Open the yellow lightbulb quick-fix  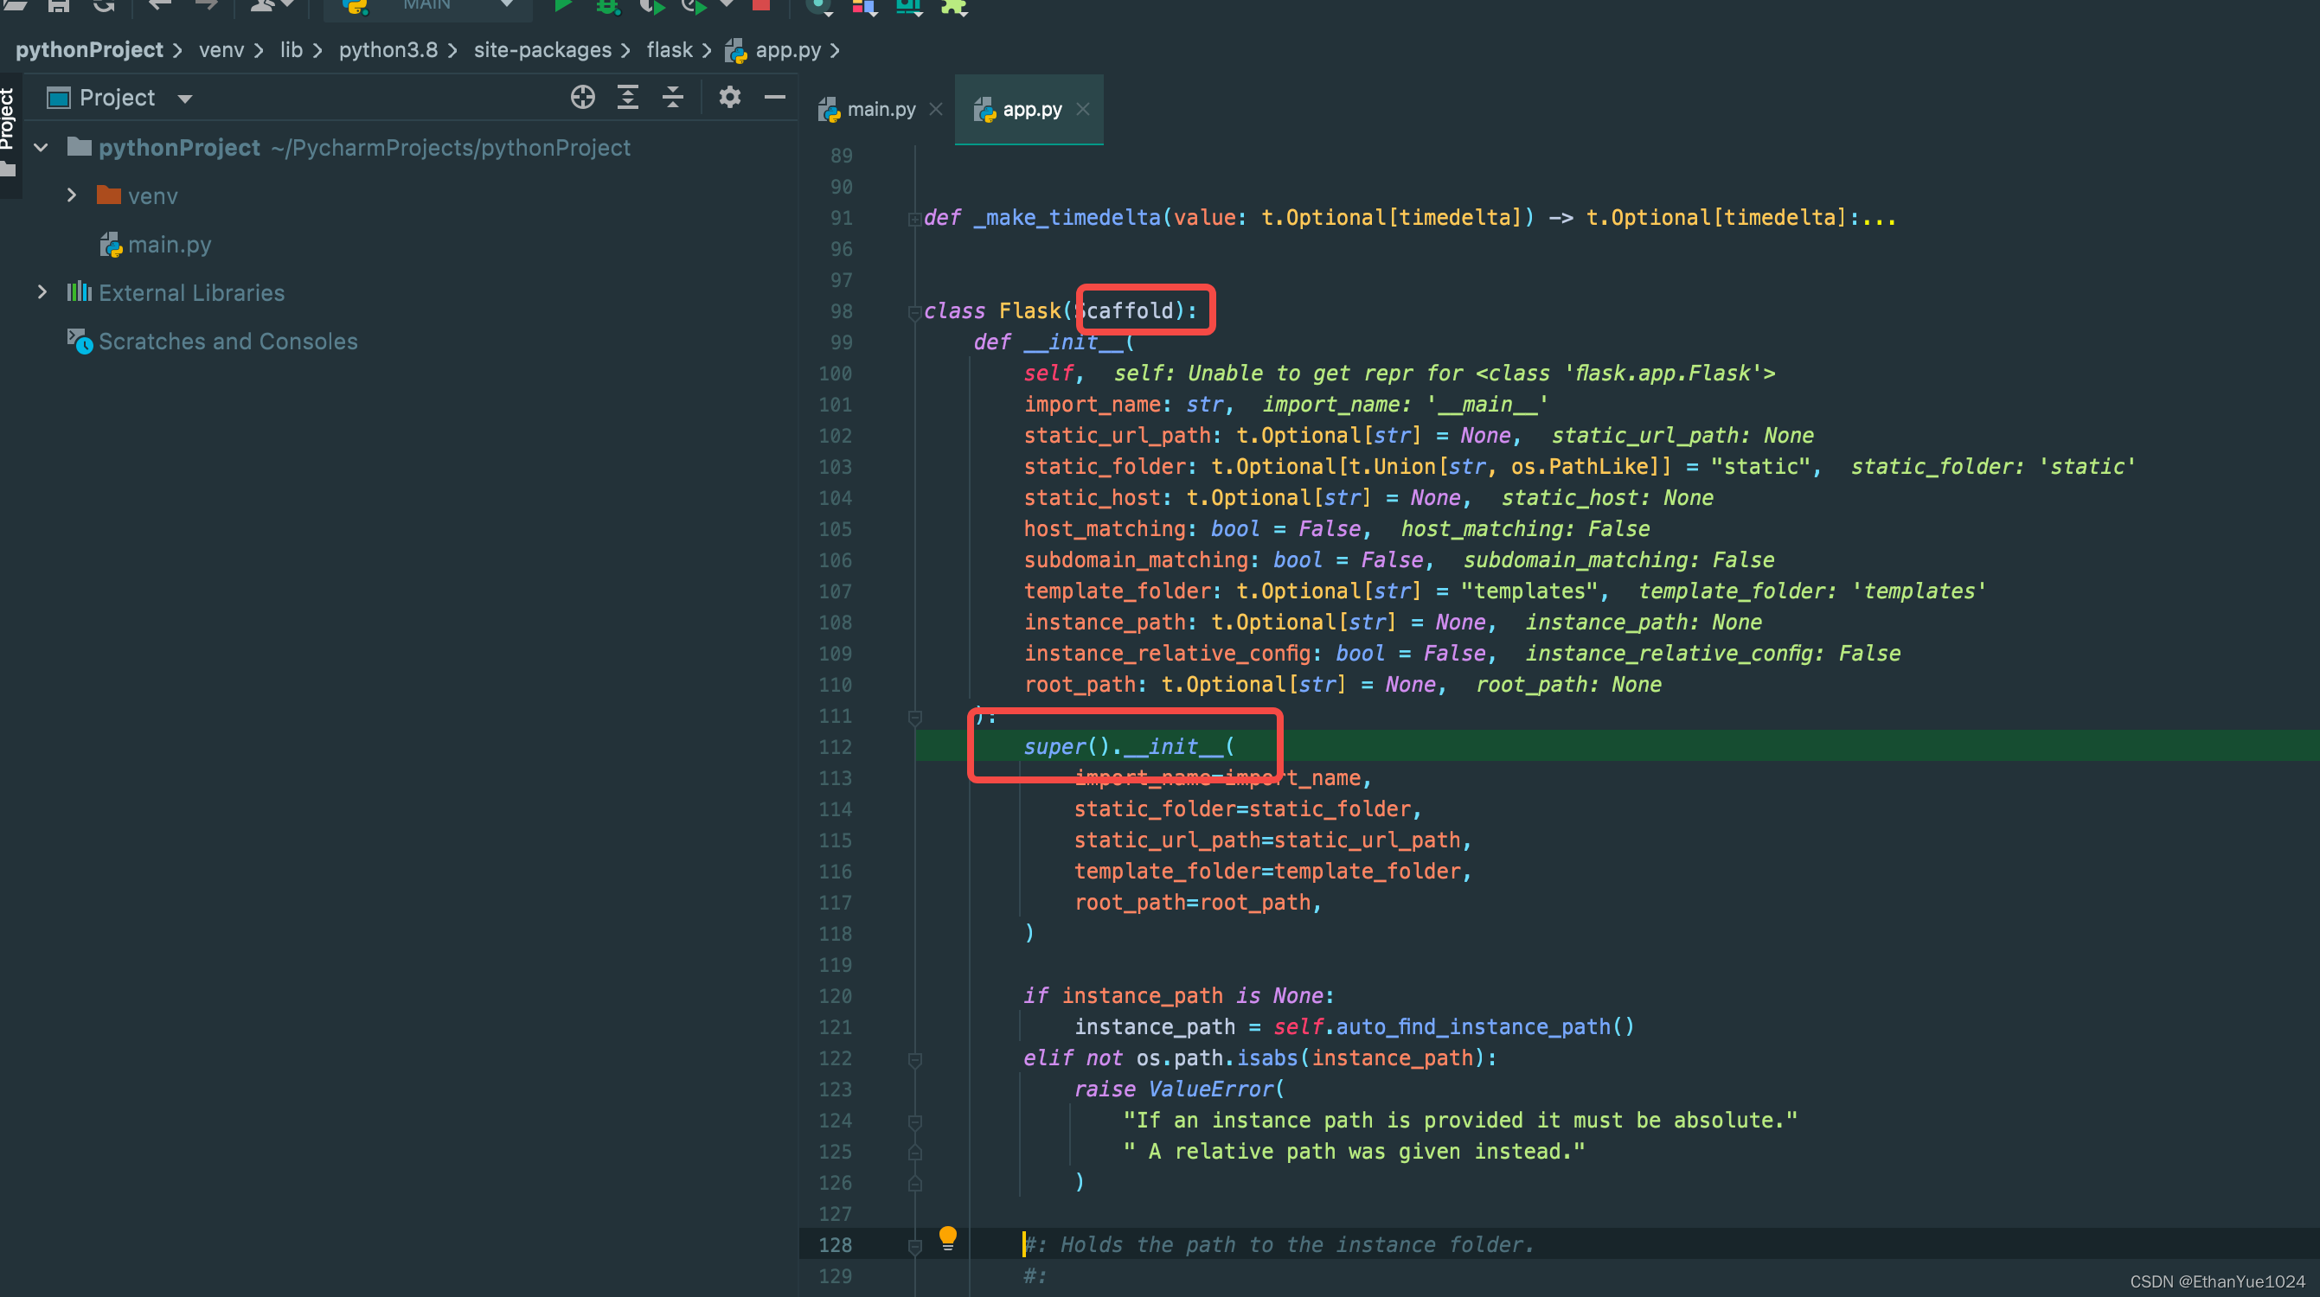pyautogui.click(x=947, y=1237)
